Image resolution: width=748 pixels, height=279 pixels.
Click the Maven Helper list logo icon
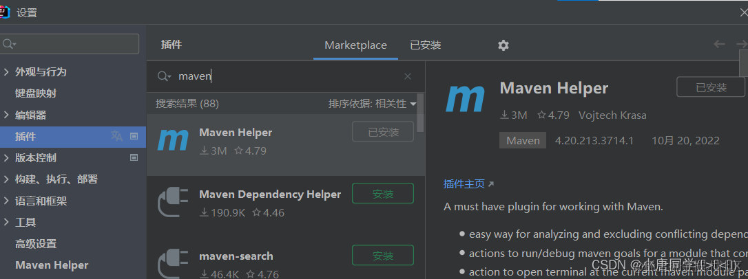(173, 141)
